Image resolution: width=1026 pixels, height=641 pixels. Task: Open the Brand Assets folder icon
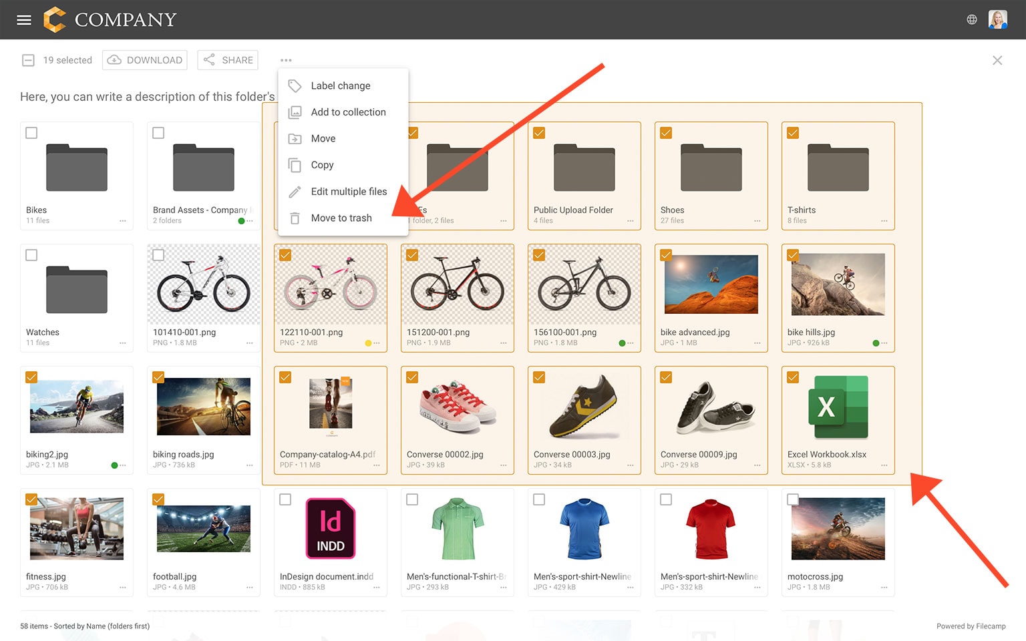(204, 168)
